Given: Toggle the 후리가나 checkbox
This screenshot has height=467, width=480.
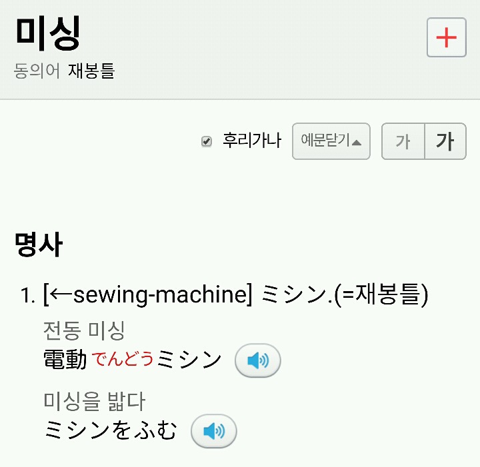Looking at the screenshot, I should [207, 142].
